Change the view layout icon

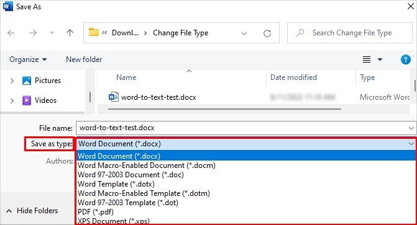click(x=367, y=60)
